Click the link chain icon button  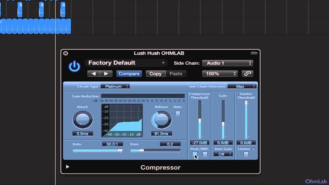point(248,74)
